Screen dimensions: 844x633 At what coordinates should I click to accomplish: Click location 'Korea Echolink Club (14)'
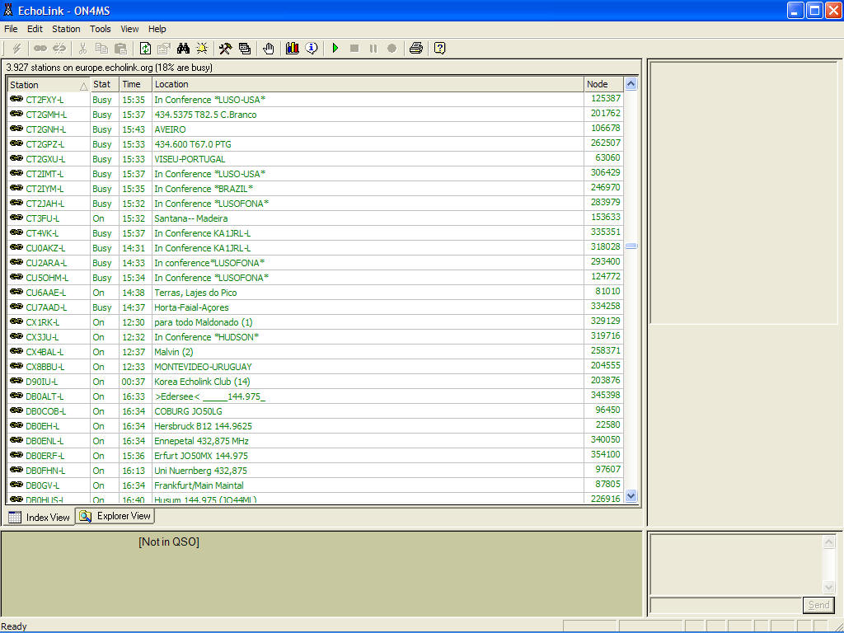pyautogui.click(x=202, y=382)
